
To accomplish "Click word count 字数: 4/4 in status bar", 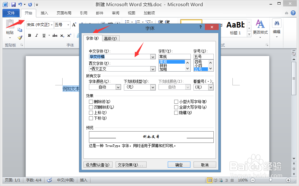I will coord(33,180).
